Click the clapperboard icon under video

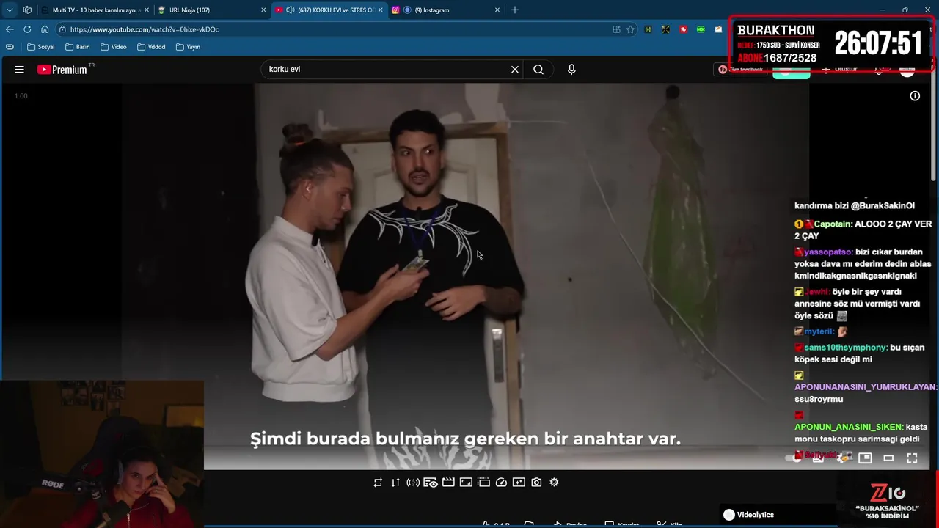pyautogui.click(x=448, y=483)
